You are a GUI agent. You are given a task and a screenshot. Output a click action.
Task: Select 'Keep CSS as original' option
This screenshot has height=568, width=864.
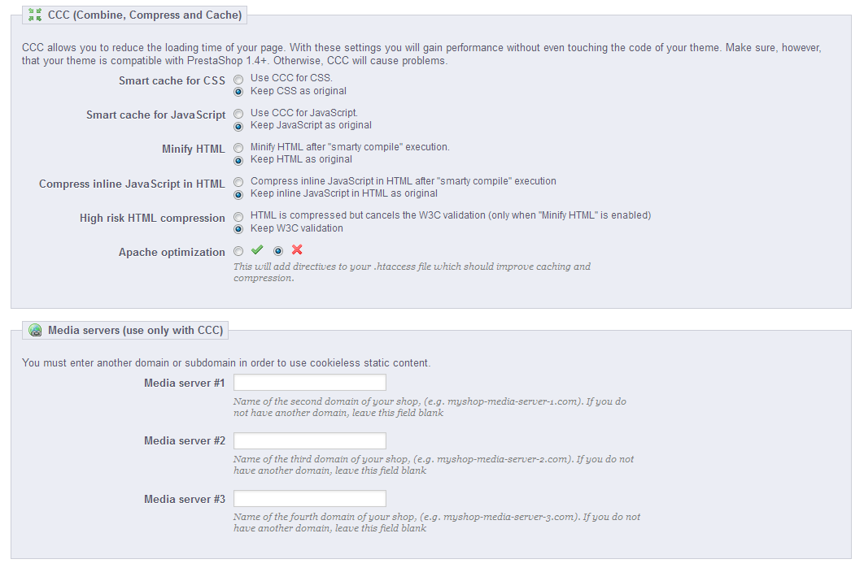238,92
